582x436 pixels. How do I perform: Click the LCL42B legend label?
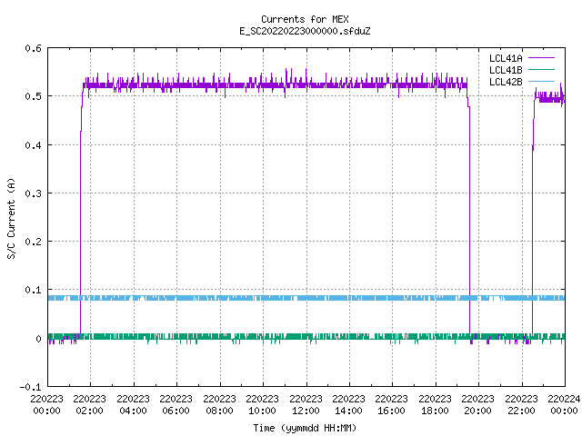[x=506, y=82]
